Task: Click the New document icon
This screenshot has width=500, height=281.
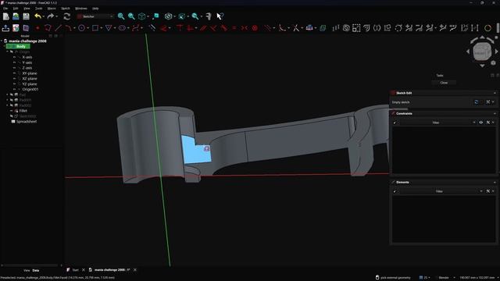Action: 5,16
